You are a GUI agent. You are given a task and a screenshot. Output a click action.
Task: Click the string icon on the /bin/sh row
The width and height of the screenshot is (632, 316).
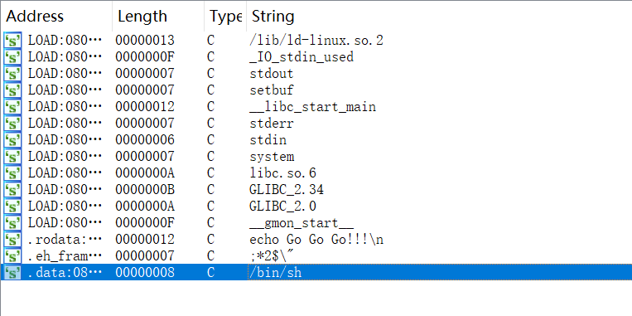click(x=12, y=272)
